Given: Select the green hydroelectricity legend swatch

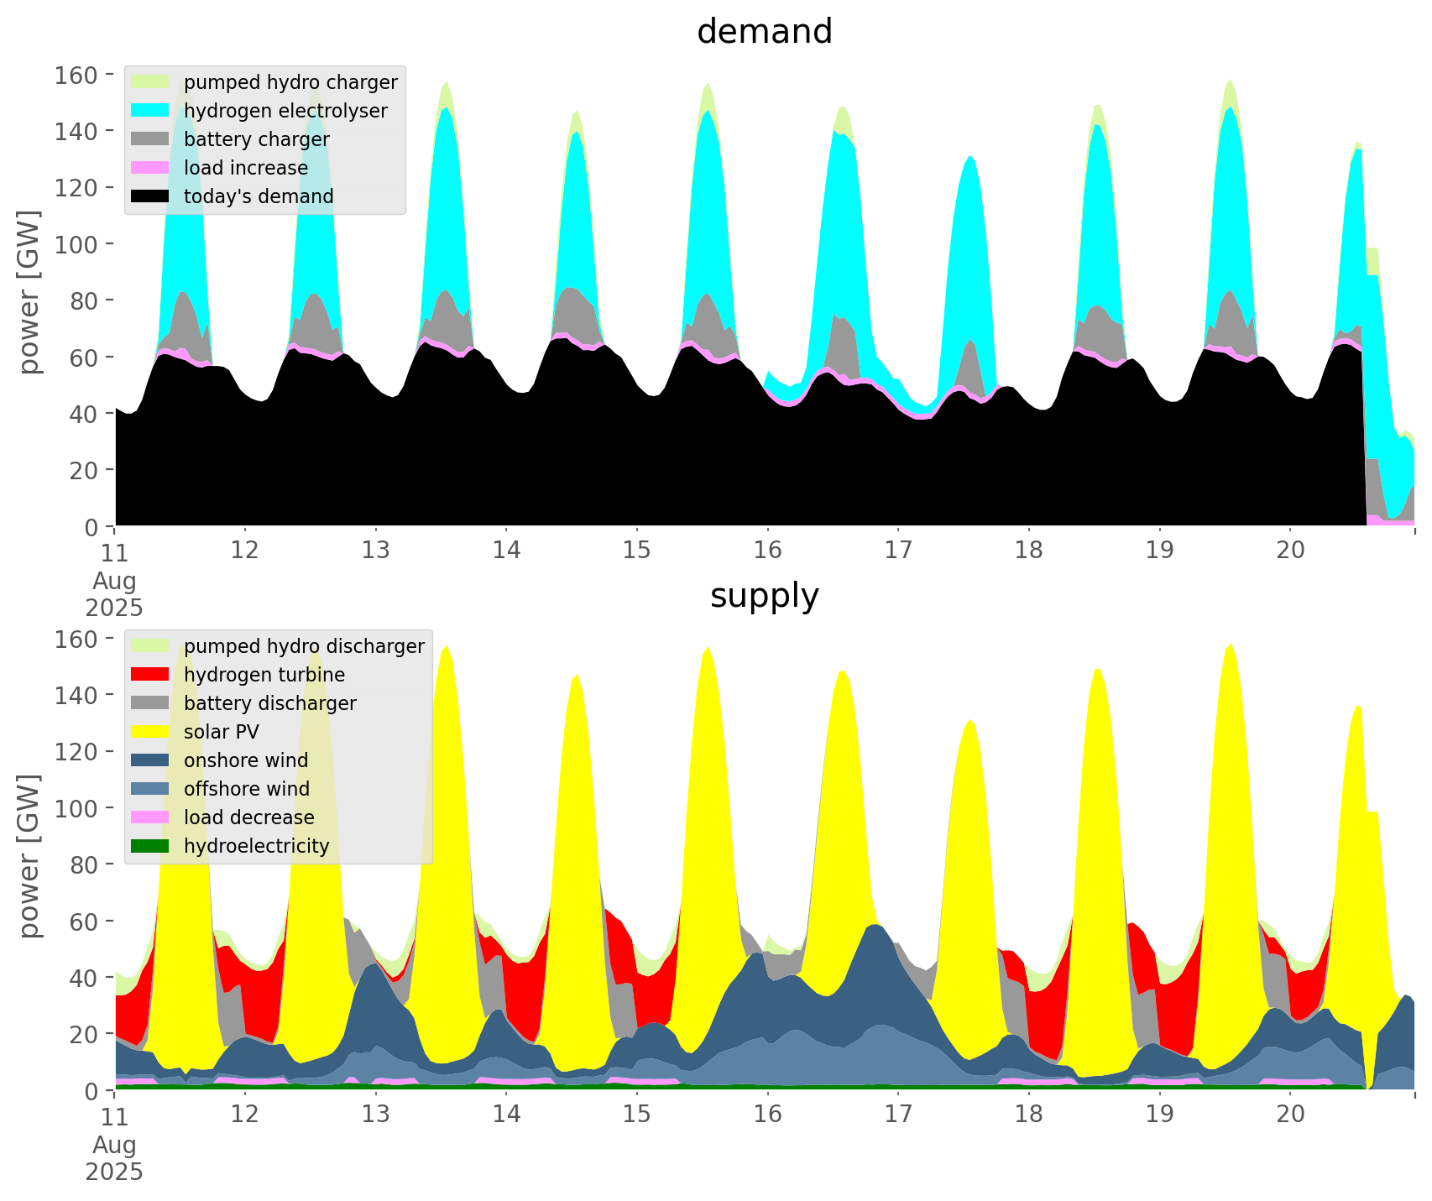Looking at the screenshot, I should pyautogui.click(x=151, y=846).
